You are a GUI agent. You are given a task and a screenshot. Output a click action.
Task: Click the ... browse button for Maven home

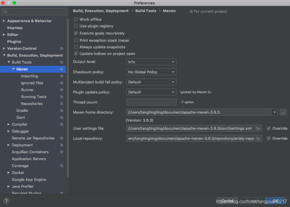(x=283, y=112)
